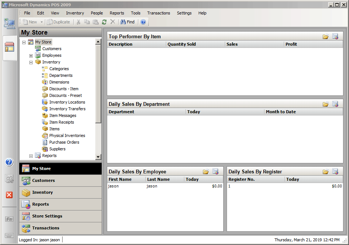Click report icon in Top Performer By Item panel
Image resolution: width=349 pixels, height=245 pixels.
point(335,36)
